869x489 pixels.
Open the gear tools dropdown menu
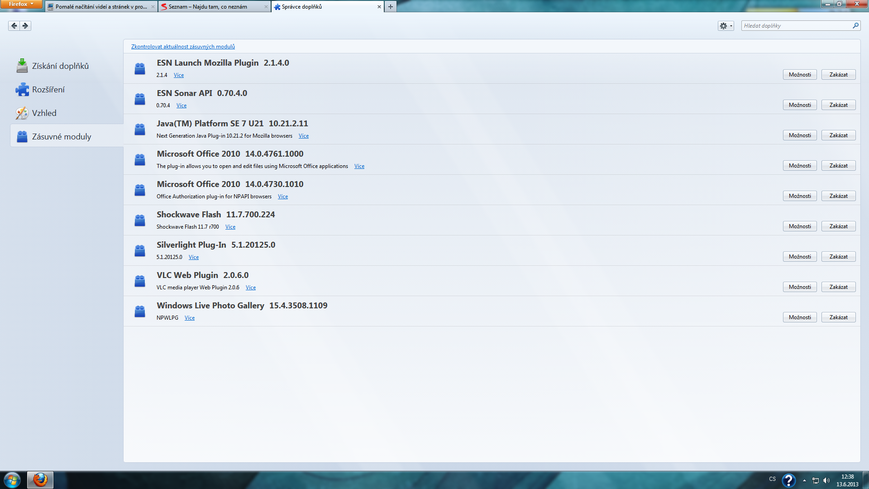click(726, 26)
